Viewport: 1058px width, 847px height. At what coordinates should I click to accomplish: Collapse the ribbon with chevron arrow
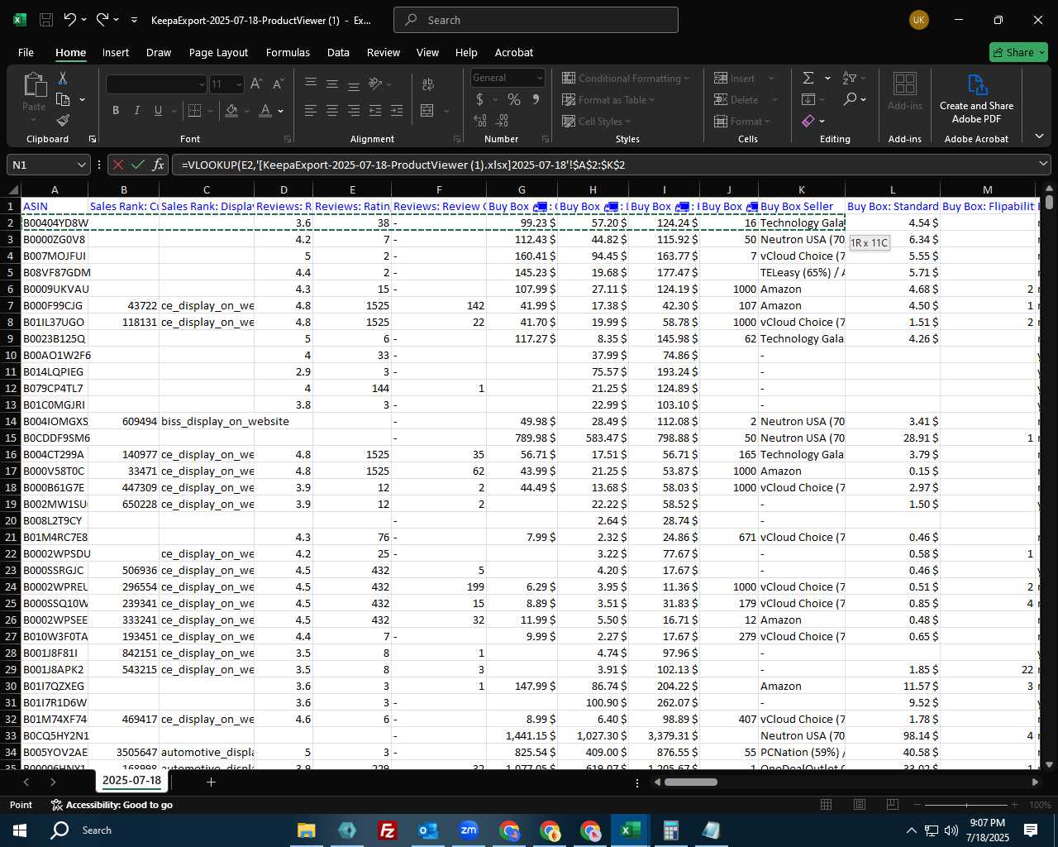(1039, 136)
